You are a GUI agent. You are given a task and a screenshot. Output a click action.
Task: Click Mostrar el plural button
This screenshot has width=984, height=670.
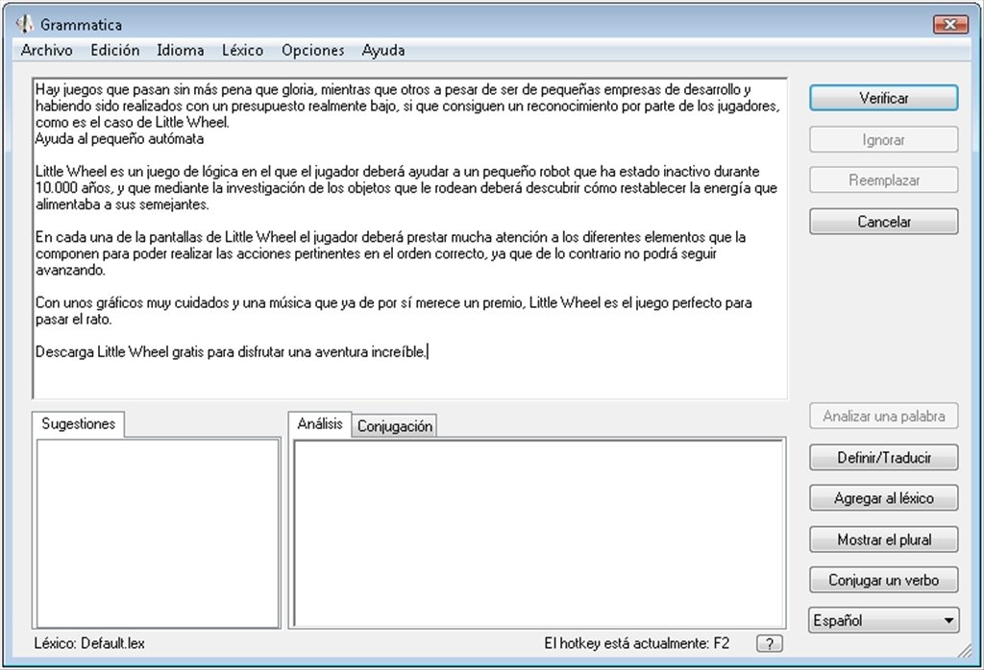884,539
